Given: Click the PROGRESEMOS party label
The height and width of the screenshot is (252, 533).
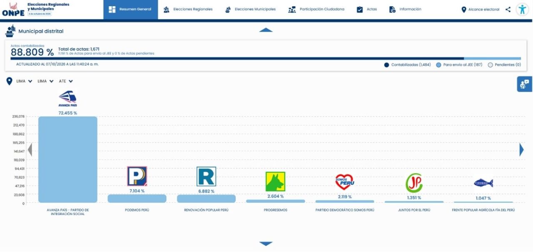Looking at the screenshot, I should tap(275, 210).
